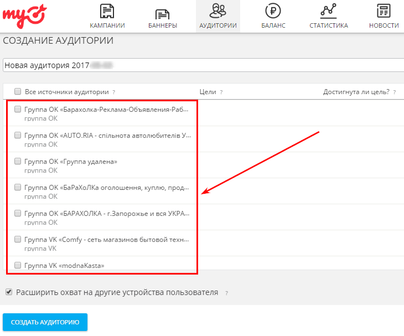Click Достигнута ли цель? column header

pyautogui.click(x=356, y=92)
